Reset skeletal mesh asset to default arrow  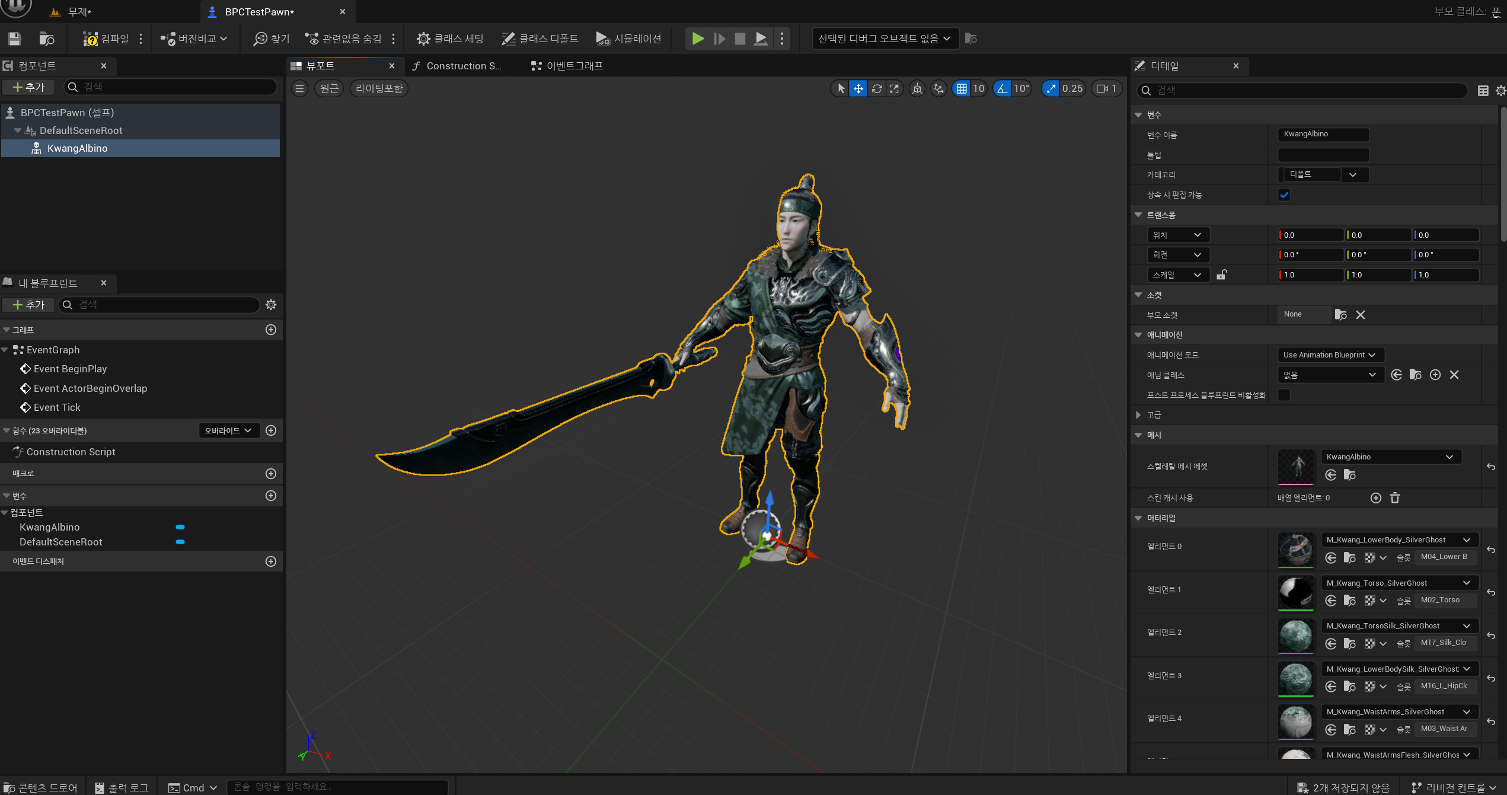[1490, 467]
